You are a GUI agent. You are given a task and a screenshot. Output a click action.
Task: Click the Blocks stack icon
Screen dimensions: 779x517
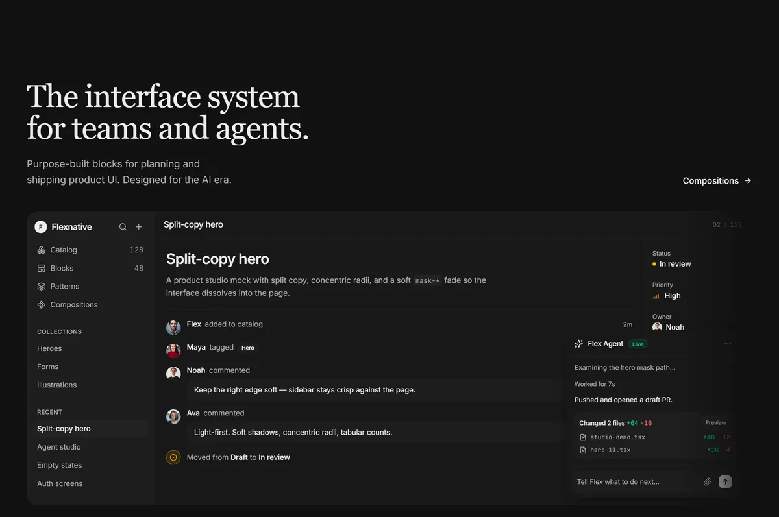pyautogui.click(x=42, y=268)
